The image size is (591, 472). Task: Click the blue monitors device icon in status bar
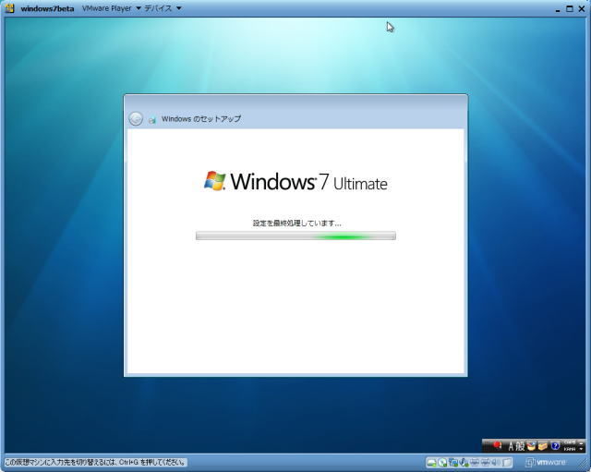(x=453, y=462)
